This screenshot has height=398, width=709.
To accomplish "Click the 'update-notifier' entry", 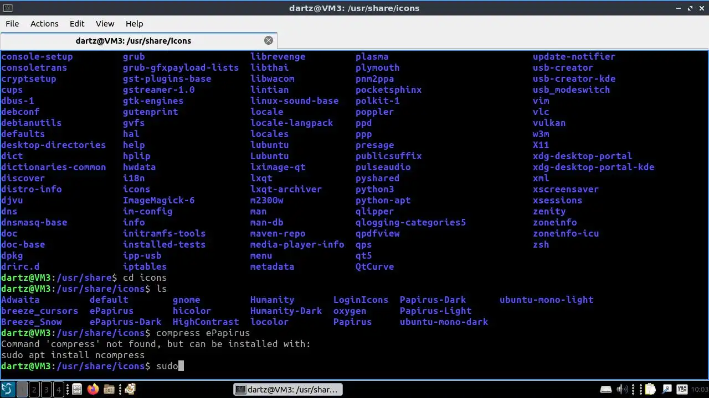I will pyautogui.click(x=574, y=56).
